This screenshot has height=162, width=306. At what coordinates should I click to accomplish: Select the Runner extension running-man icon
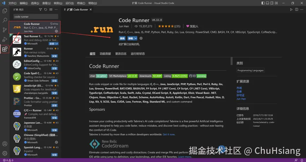point(17,52)
